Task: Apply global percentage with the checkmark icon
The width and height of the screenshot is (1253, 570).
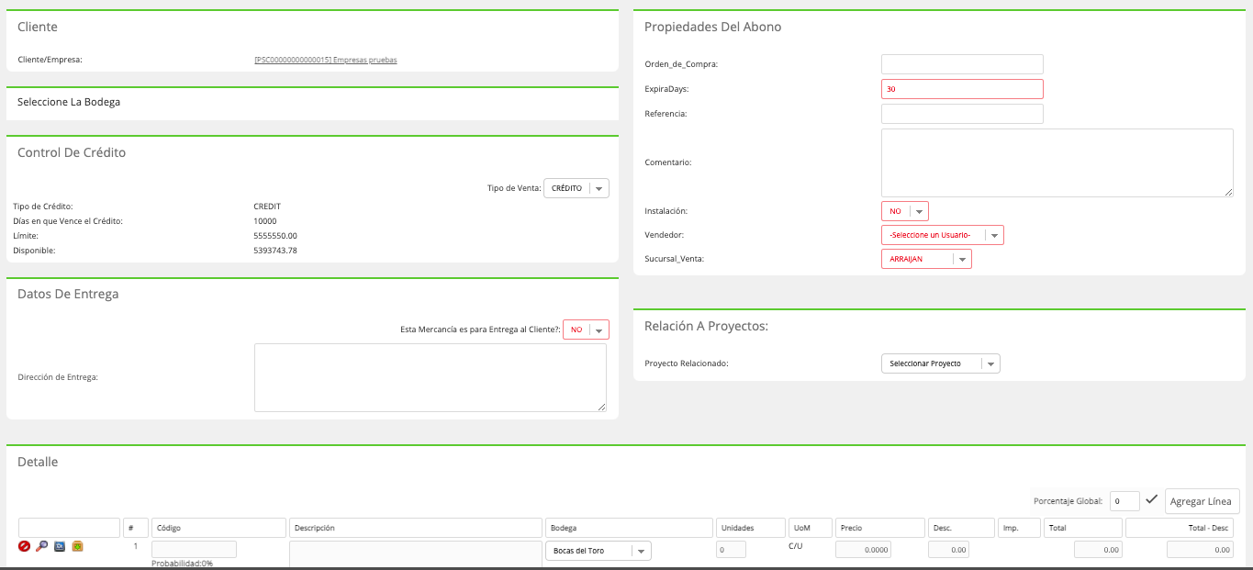Action: point(1151,500)
